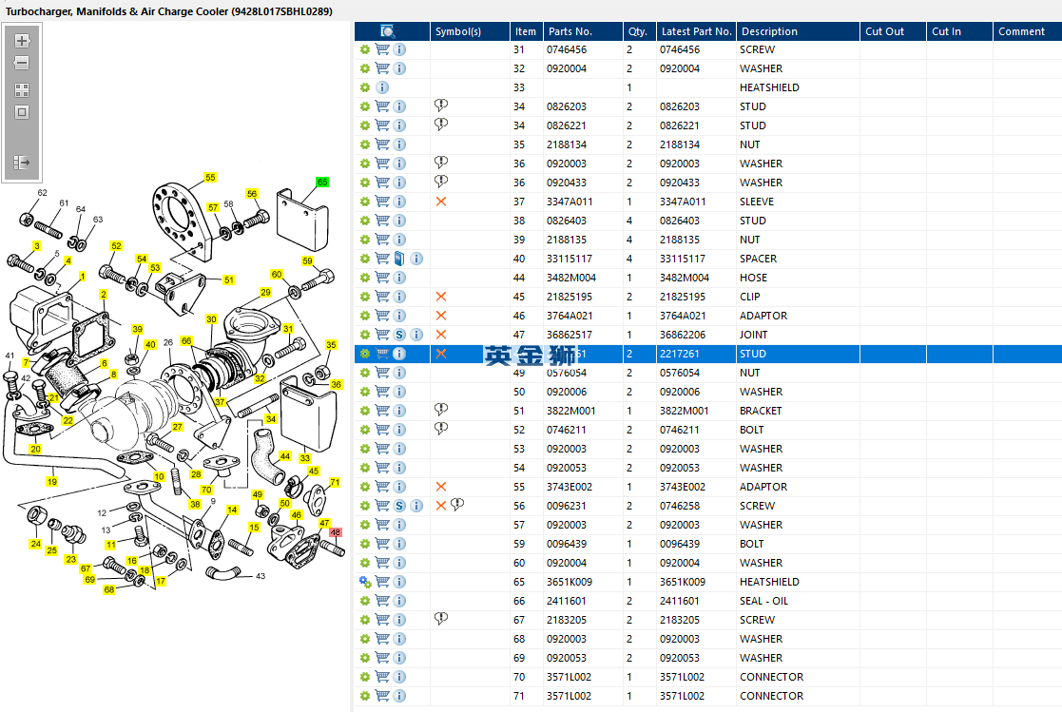
Task: Click note symbol for item 51 BRACKET
Action: [441, 410]
